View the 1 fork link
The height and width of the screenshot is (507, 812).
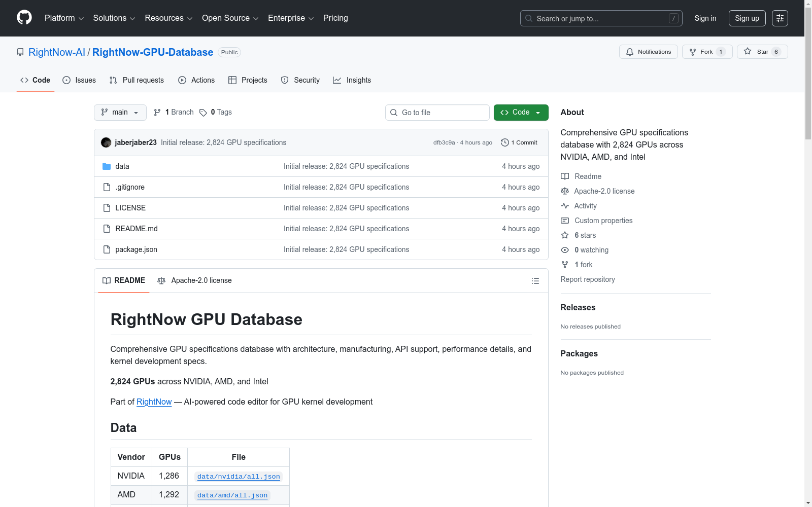pyautogui.click(x=577, y=265)
